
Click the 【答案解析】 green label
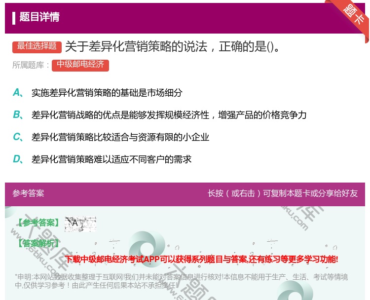[38, 243]
